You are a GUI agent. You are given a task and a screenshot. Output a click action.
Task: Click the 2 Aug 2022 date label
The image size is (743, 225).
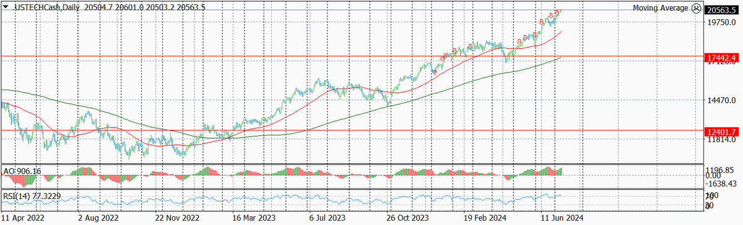(x=98, y=218)
